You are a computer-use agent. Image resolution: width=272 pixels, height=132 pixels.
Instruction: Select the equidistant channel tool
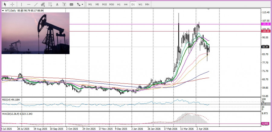point(43,5)
